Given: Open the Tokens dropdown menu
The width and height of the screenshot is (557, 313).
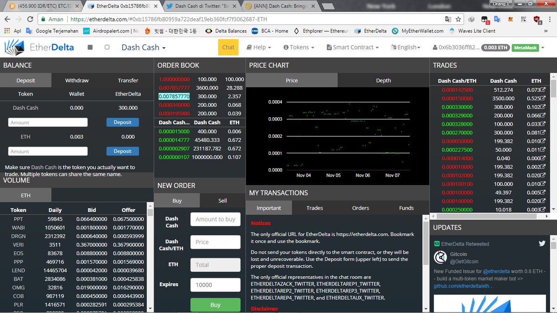Looking at the screenshot, I should [x=298, y=47].
